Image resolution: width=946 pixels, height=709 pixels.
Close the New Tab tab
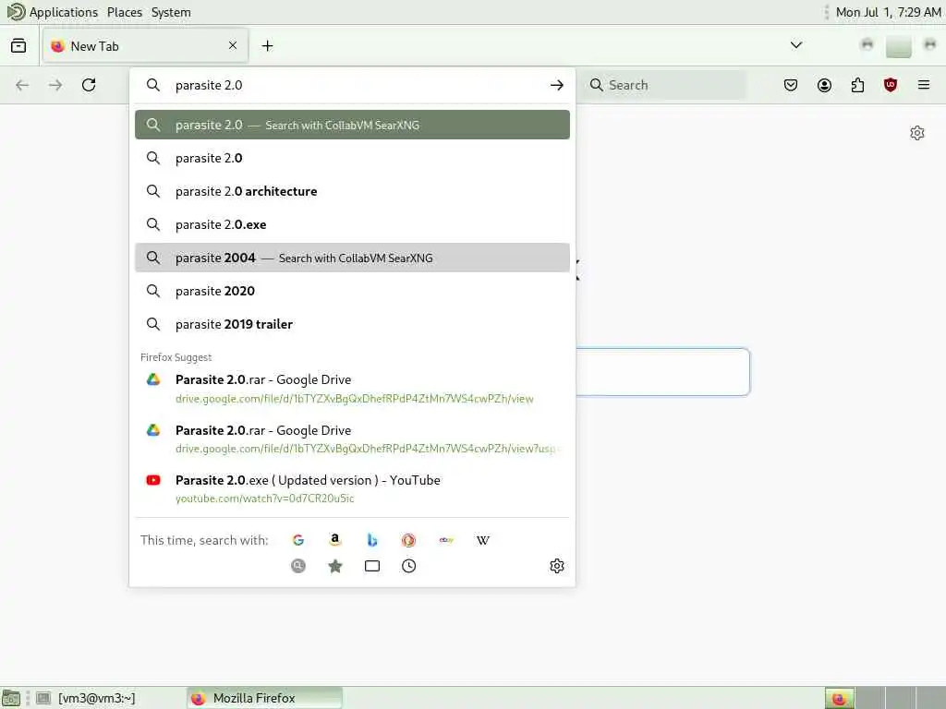pyautogui.click(x=233, y=46)
